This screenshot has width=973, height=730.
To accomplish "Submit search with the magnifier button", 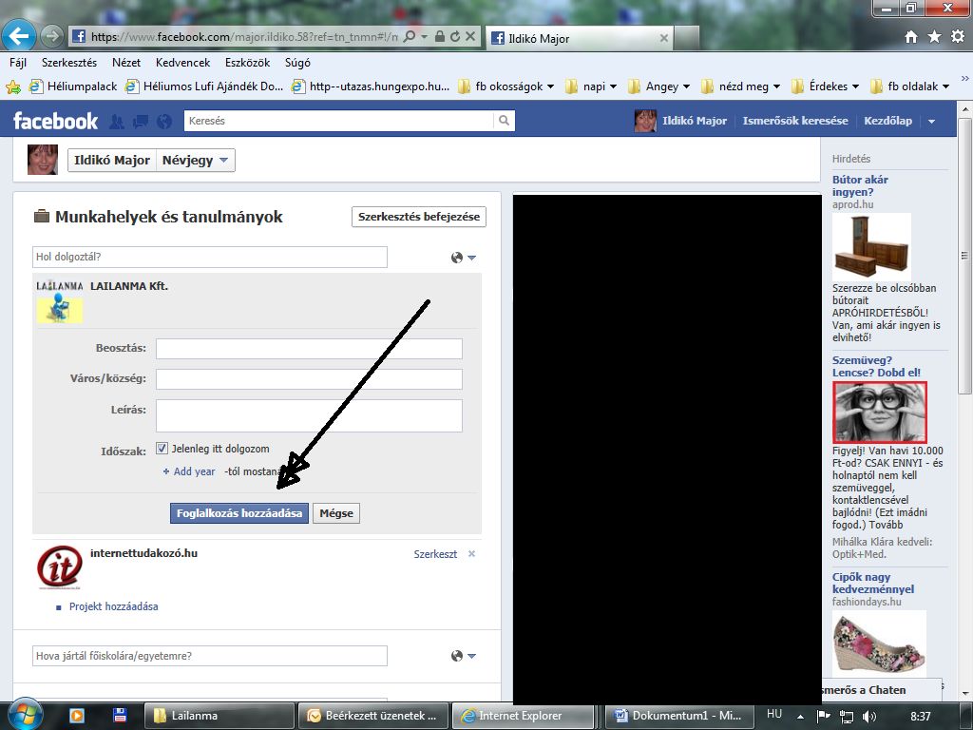I will (x=504, y=121).
